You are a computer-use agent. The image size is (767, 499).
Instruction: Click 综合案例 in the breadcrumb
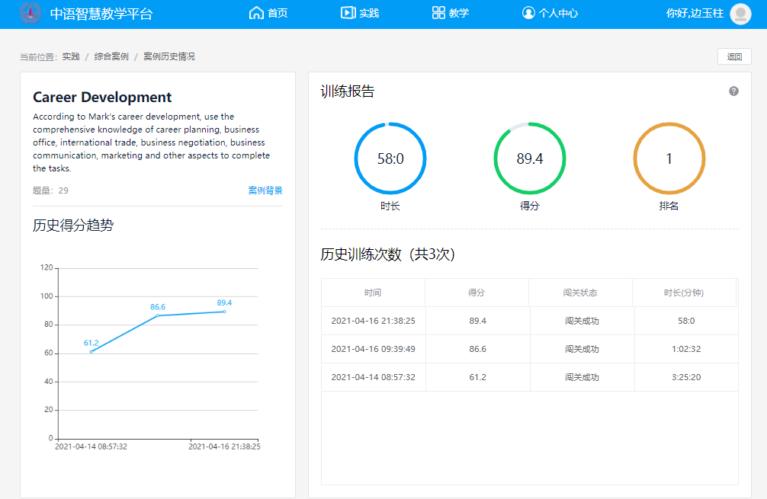point(111,56)
